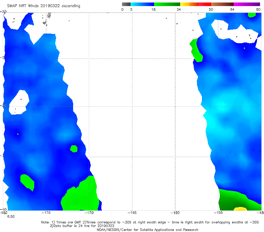This screenshot has width=264, height=232.
Task: Click the colorbar label "50"
Action: 211,9
